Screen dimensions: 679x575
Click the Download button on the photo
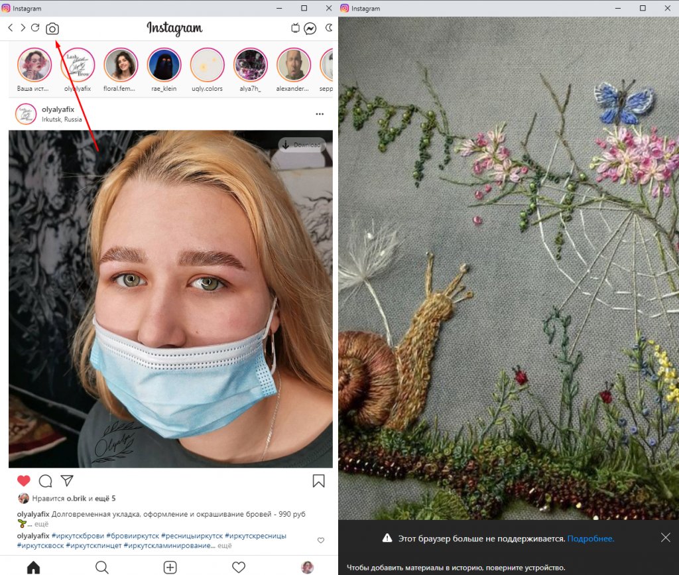[x=302, y=145]
